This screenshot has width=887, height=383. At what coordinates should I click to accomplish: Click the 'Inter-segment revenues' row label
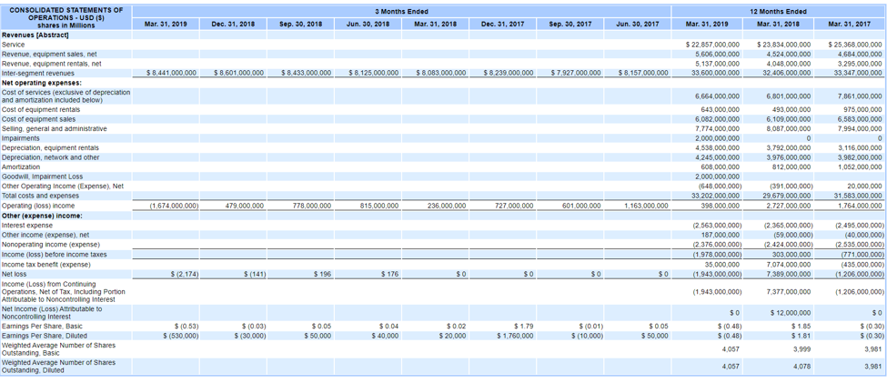click(x=38, y=73)
